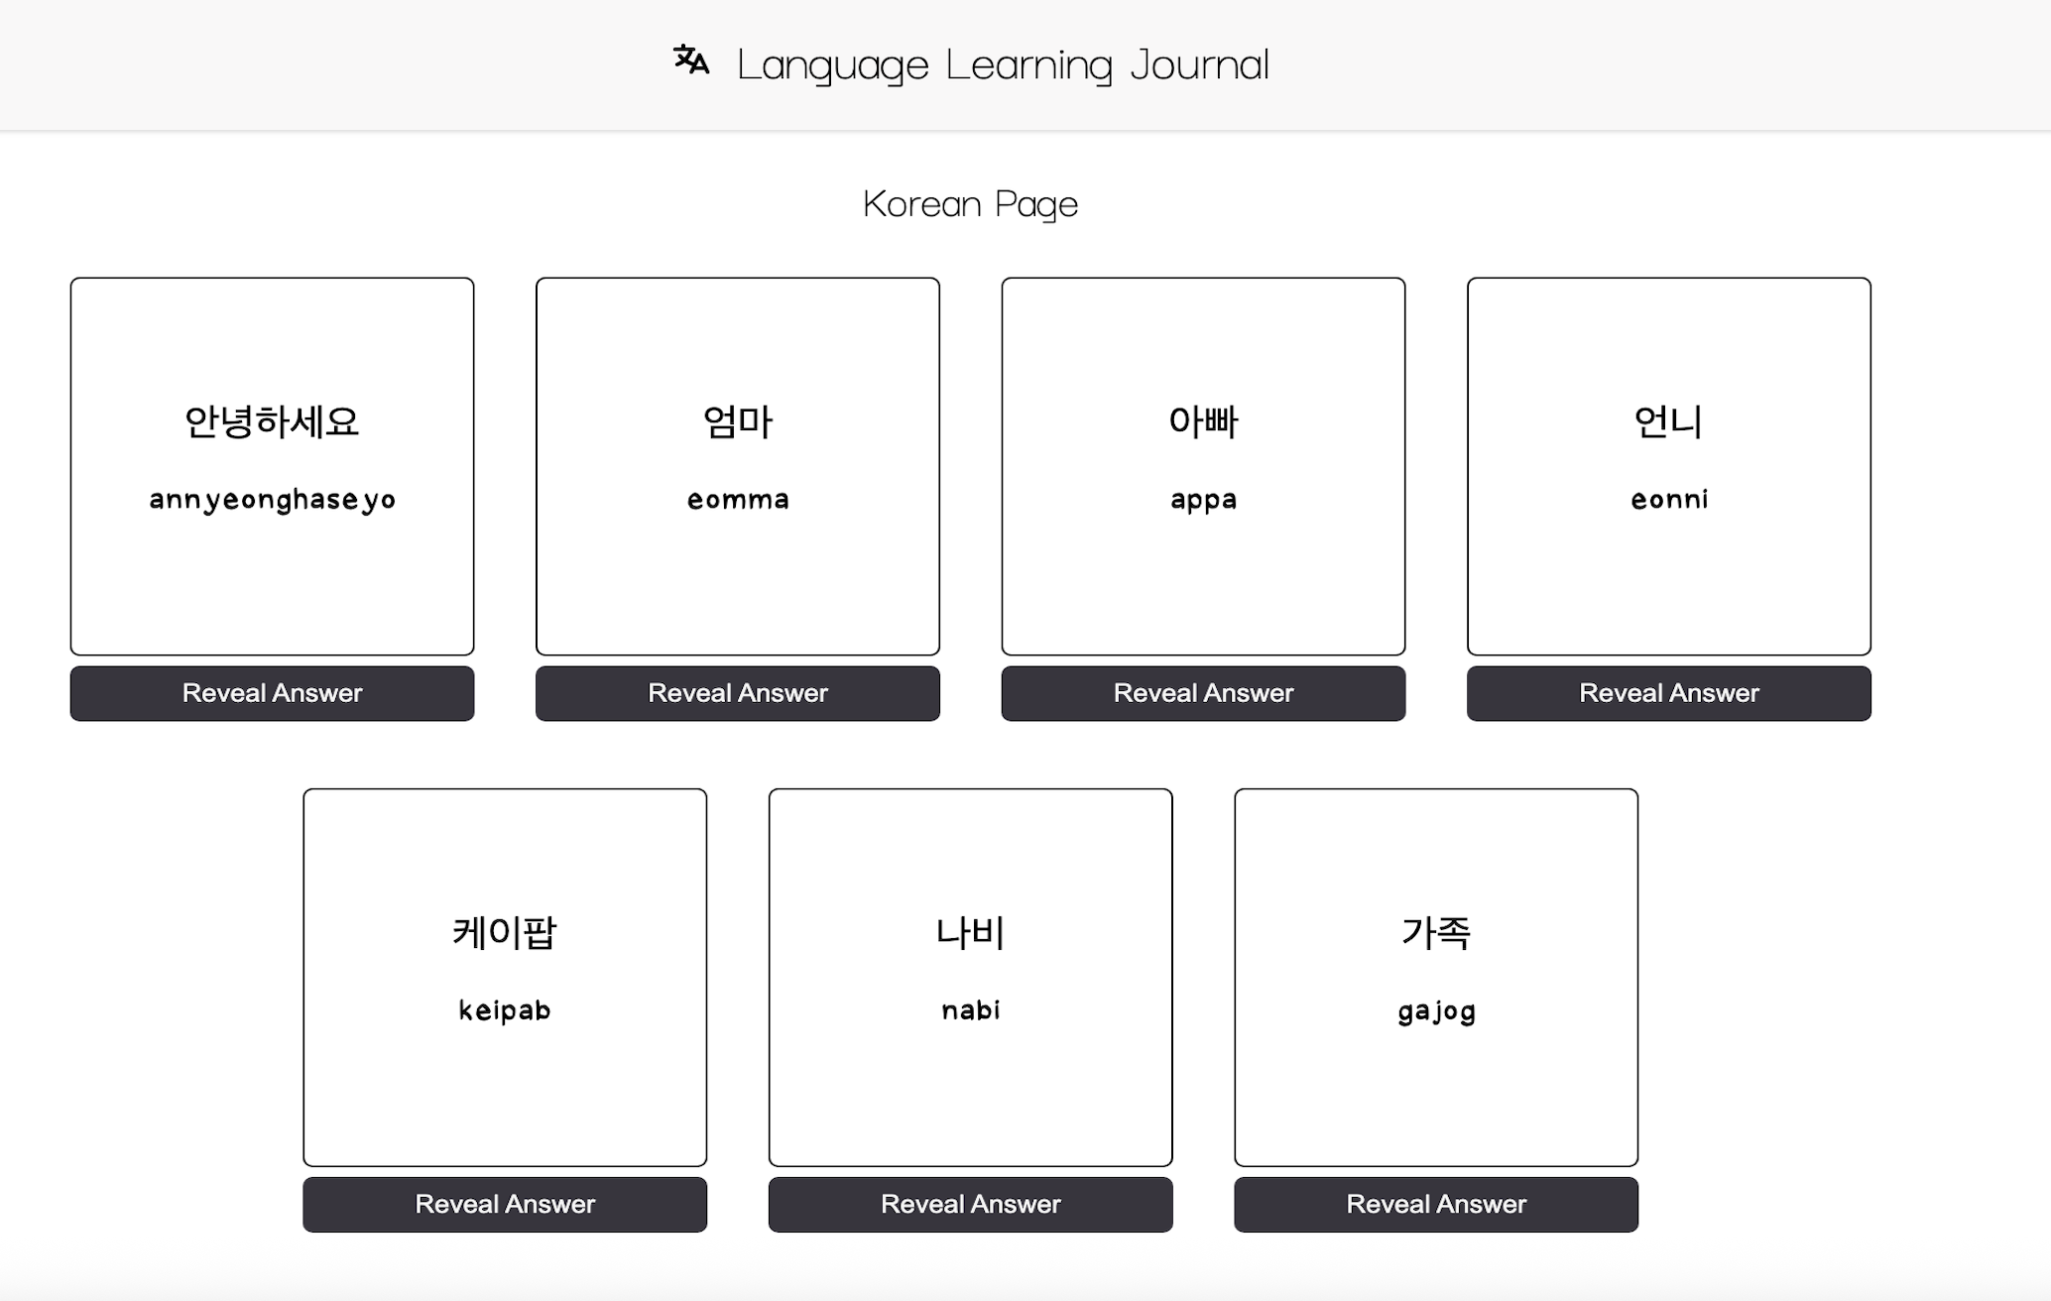Screen dimensions: 2051x1301
Task: Reveal the answer for 케이팝
Action: [x=505, y=1204]
